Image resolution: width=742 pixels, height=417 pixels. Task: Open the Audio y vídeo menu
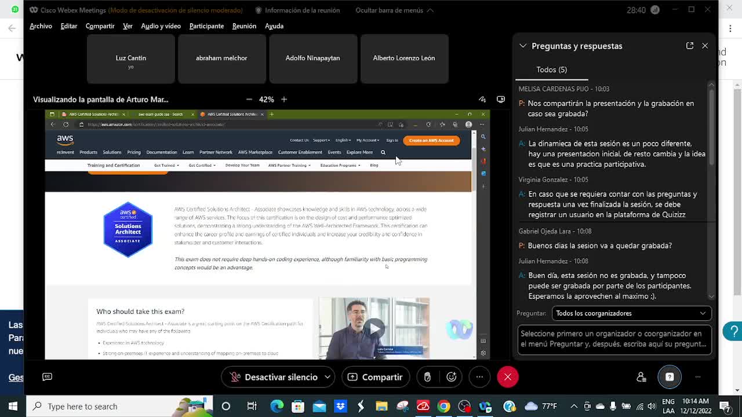pos(161,26)
